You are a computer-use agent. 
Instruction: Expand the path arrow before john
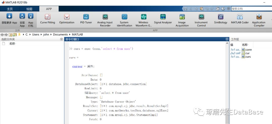41,35
